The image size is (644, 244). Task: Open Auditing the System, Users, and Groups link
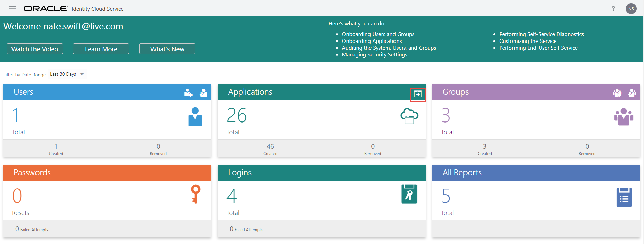(389, 48)
